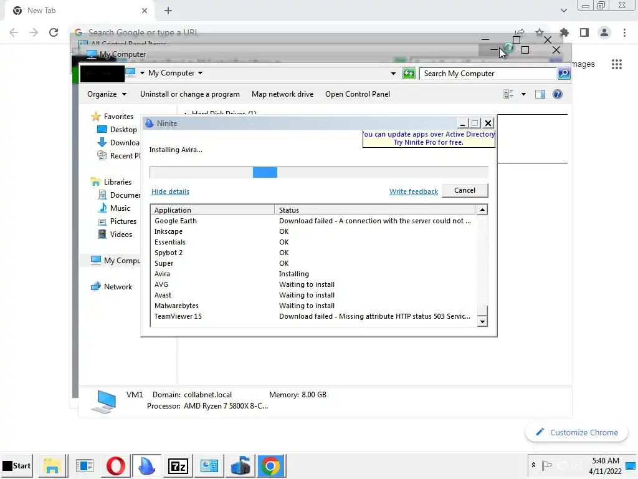Toggle the Chrome side panel
The height and width of the screenshot is (479, 638).
coord(584,32)
